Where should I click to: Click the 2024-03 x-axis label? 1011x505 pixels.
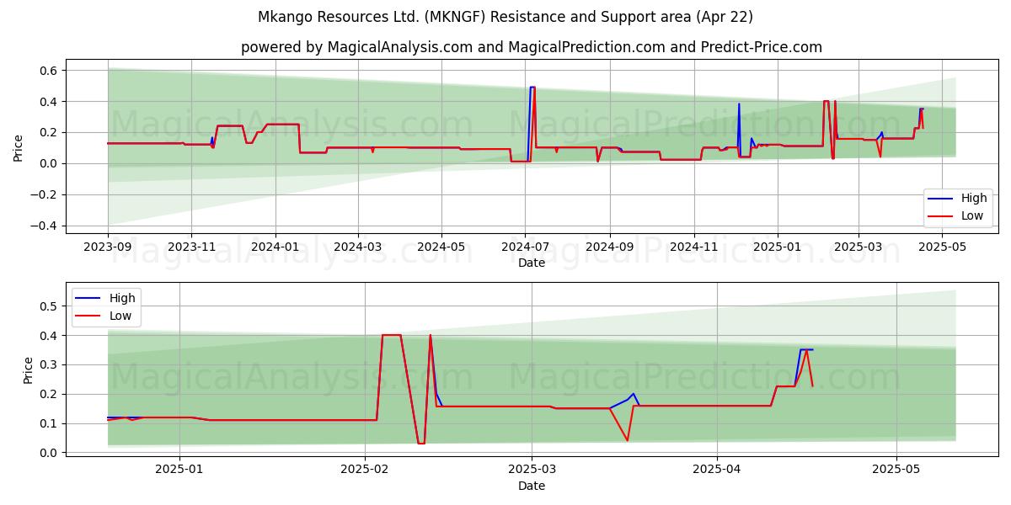point(357,247)
